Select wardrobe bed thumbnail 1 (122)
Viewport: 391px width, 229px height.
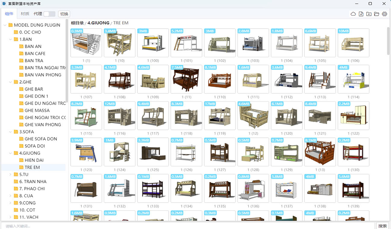(x=354, y=116)
